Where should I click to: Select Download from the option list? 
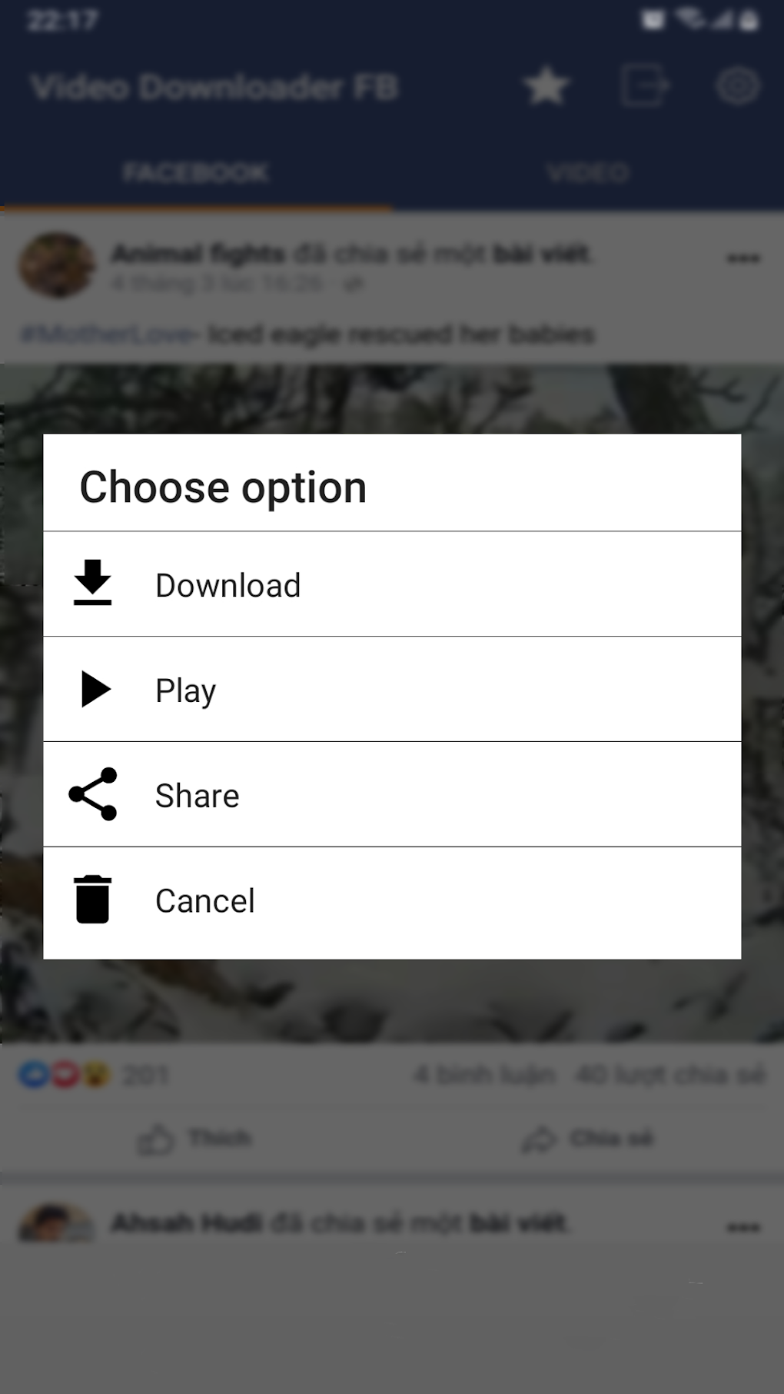pos(392,584)
